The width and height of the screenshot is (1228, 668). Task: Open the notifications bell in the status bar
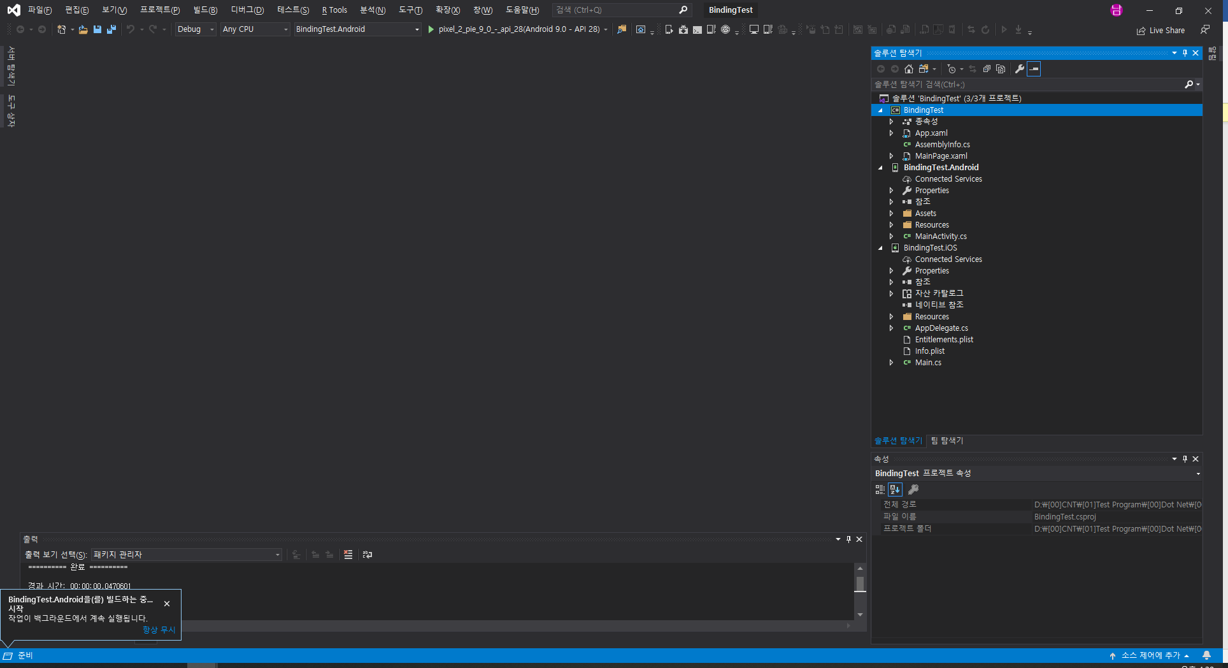point(1206,655)
